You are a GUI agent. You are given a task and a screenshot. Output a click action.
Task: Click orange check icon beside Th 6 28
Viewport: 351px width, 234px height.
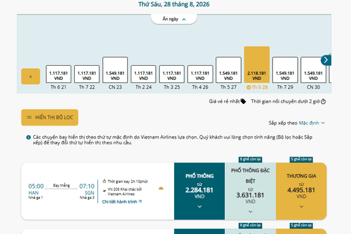pyautogui.click(x=248, y=88)
